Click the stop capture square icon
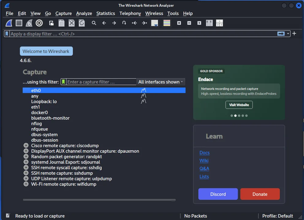This screenshot has height=220, width=304. pos(19,23)
